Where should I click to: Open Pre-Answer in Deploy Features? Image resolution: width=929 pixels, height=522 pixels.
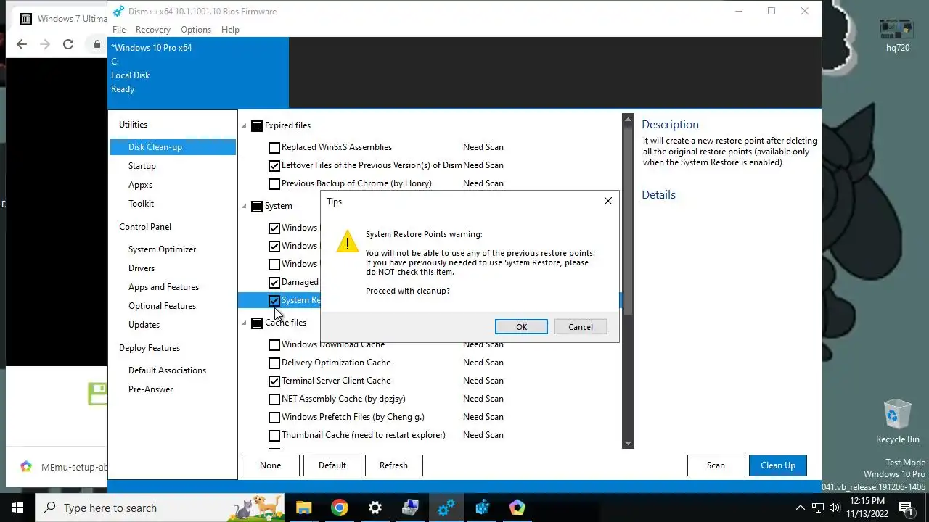point(150,389)
